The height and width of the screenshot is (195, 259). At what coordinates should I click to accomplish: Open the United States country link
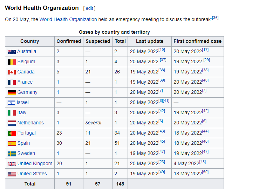[x=32, y=174]
